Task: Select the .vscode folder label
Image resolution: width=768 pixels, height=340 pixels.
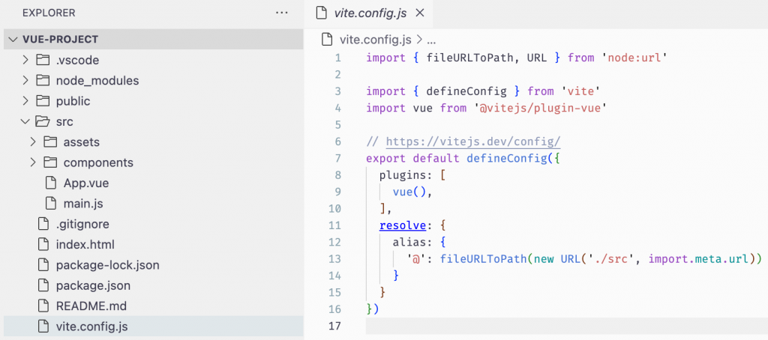Action: (77, 60)
